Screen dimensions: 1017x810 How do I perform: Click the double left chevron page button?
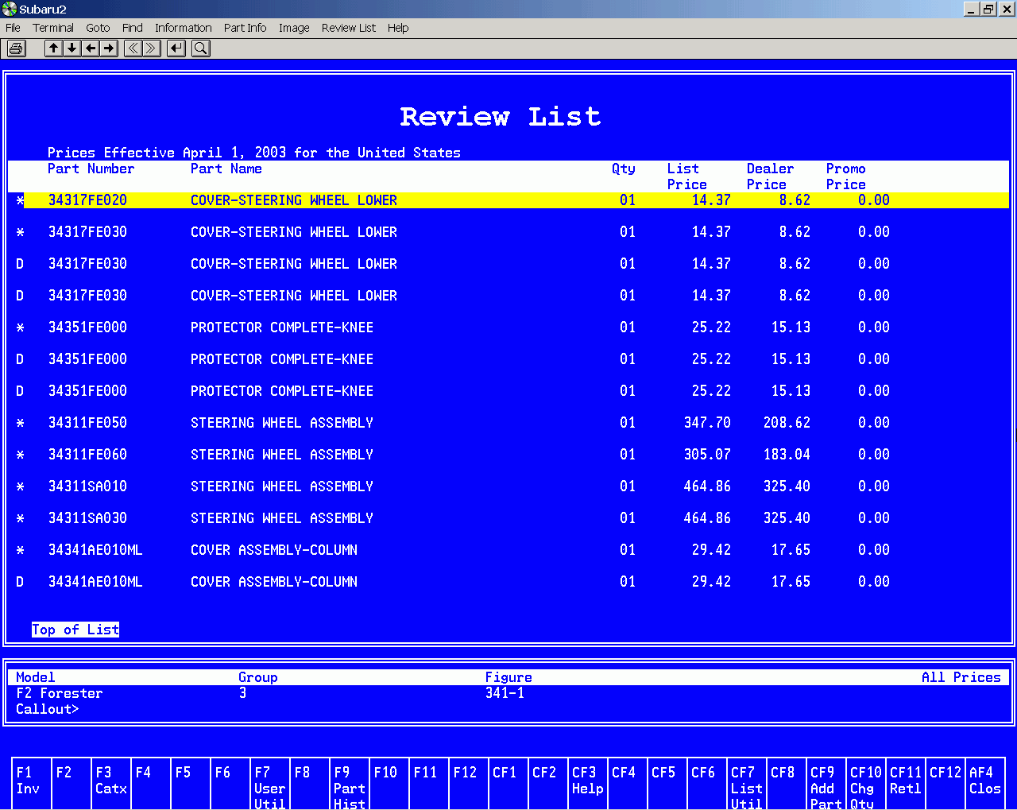click(x=133, y=48)
